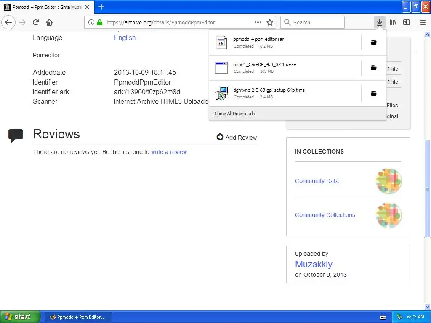Select the Ppmodd + Ppm Editor taskbar button

pyautogui.click(x=78, y=317)
